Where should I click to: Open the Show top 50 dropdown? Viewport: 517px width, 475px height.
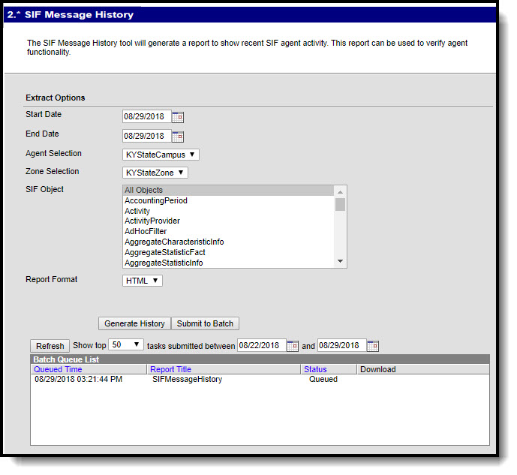tap(125, 344)
